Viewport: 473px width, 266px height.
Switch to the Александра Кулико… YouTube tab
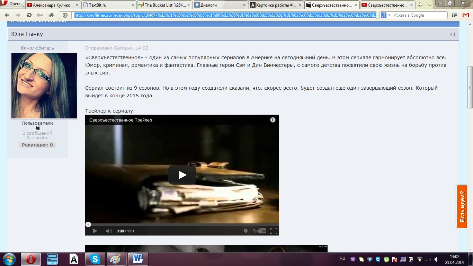[x=53, y=5]
